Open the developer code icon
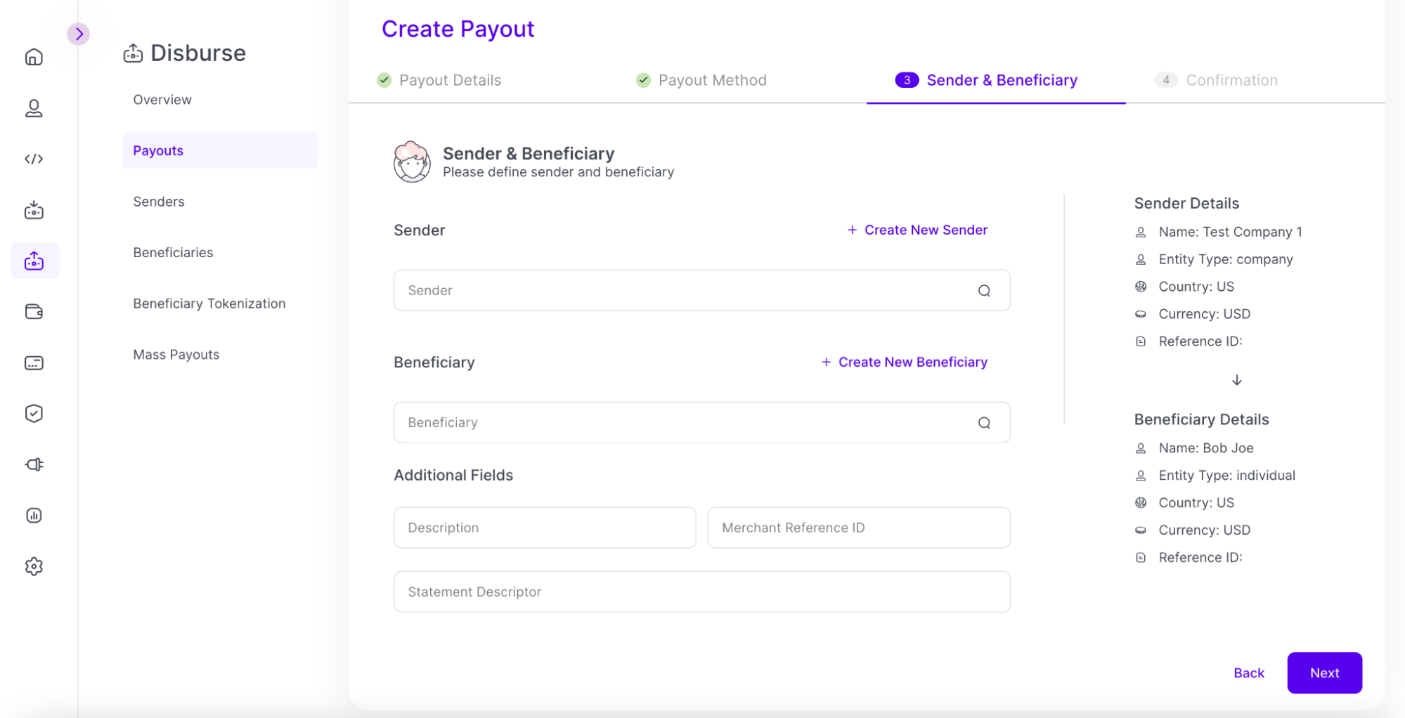This screenshot has width=1405, height=718. coord(34,159)
